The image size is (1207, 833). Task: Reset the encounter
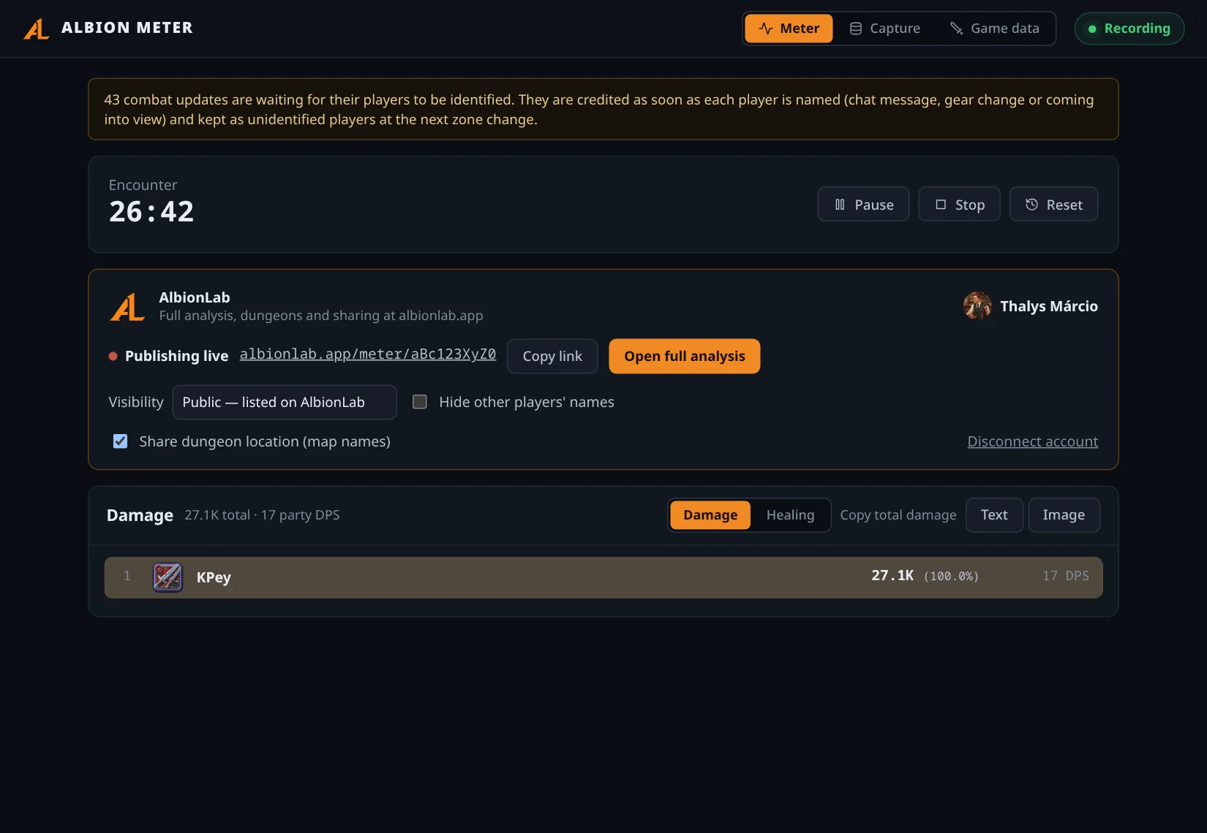(1053, 205)
